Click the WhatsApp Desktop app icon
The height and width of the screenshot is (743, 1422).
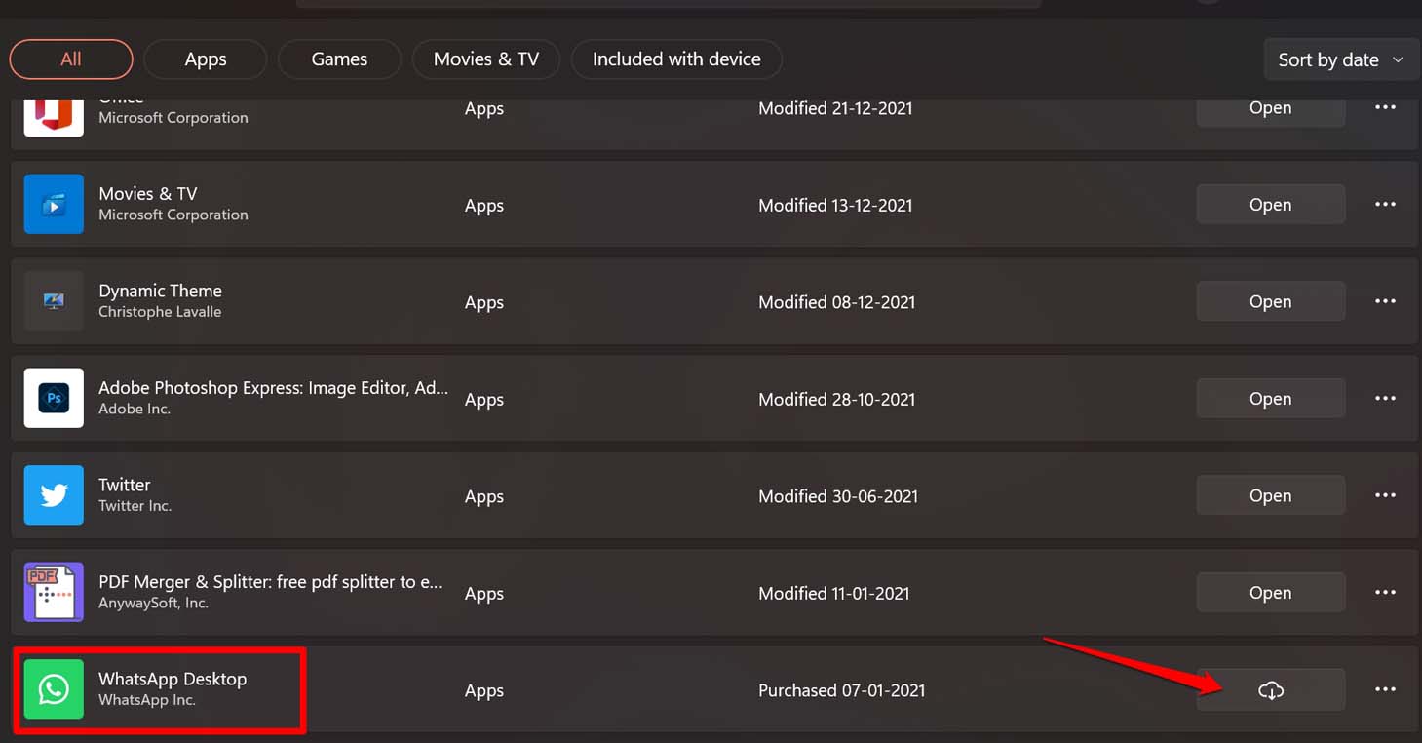pos(54,689)
